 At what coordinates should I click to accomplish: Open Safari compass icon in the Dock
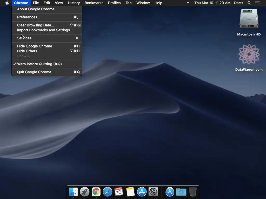tap(107, 192)
